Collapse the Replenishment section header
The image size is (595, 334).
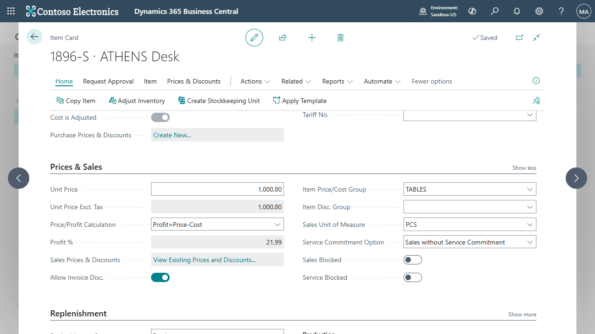pos(79,314)
